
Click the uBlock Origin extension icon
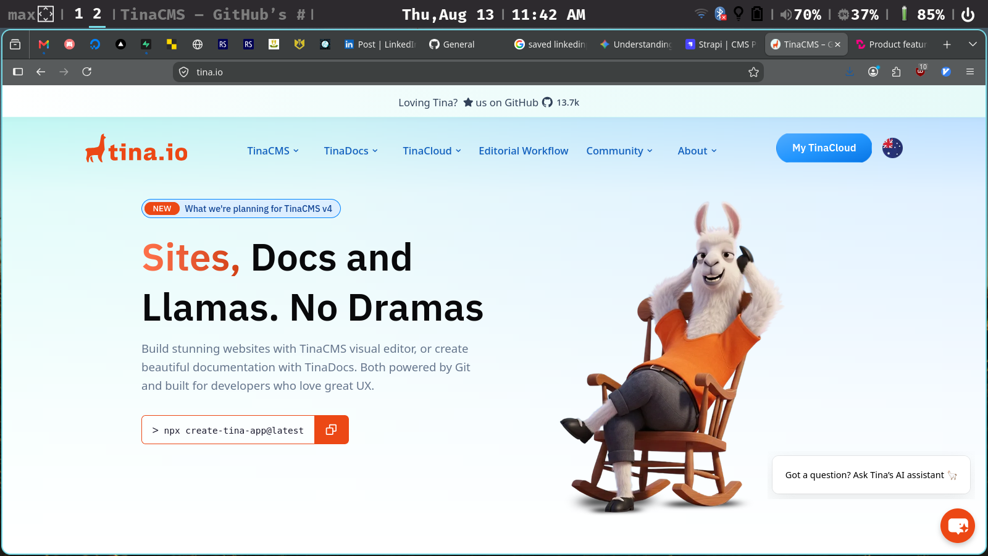pyautogui.click(x=921, y=71)
